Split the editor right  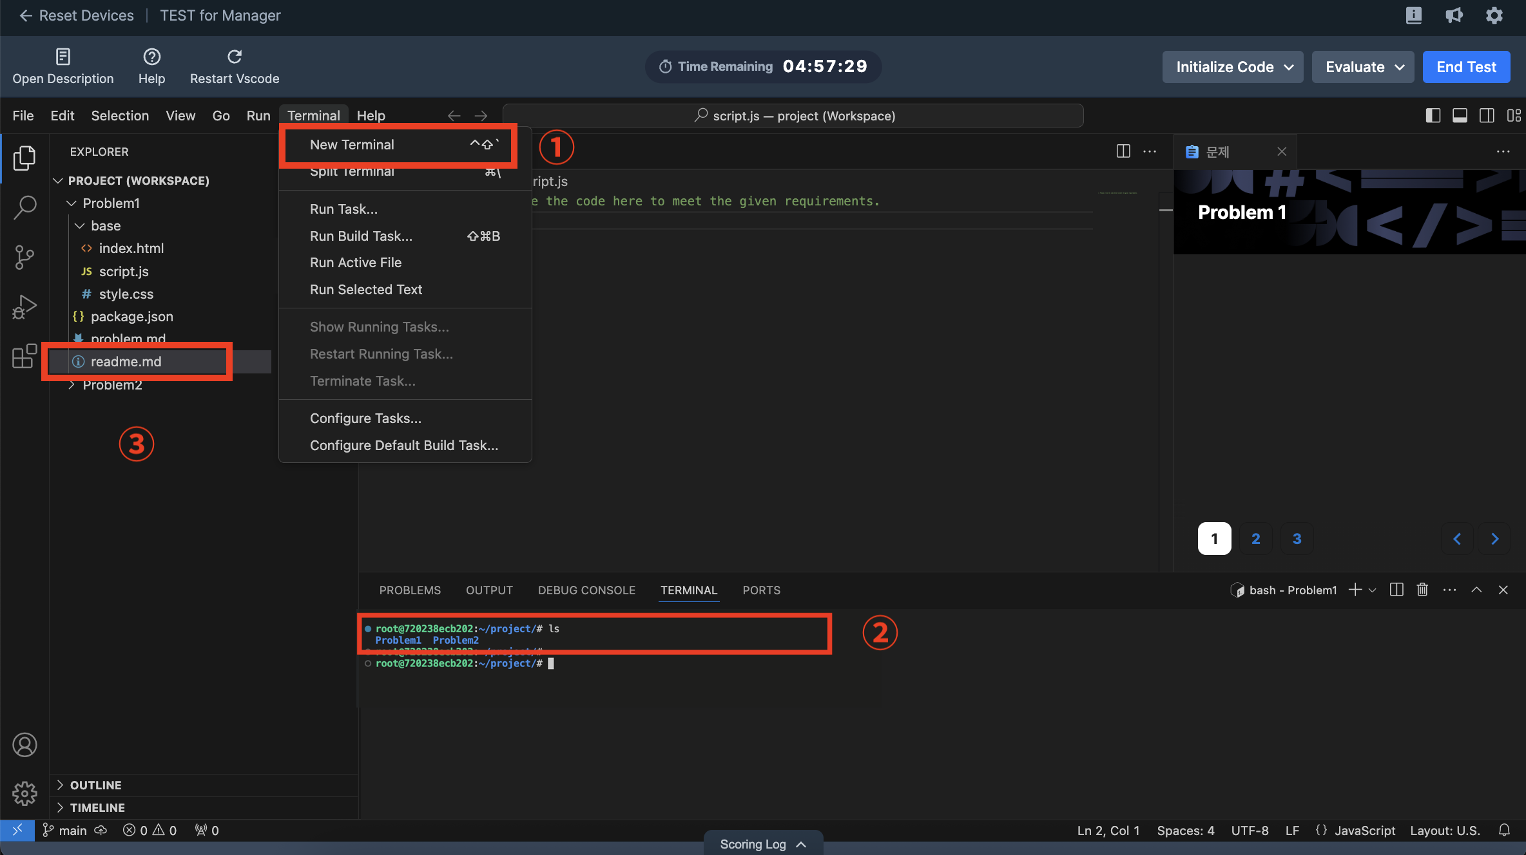coord(1123,151)
